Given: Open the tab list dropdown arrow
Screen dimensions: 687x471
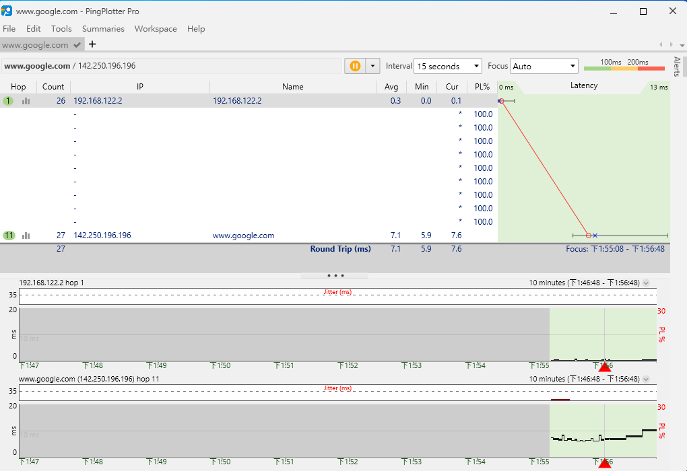Looking at the screenshot, I should click(682, 45).
